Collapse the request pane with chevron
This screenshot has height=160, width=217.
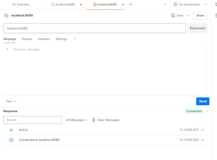(x=75, y=39)
